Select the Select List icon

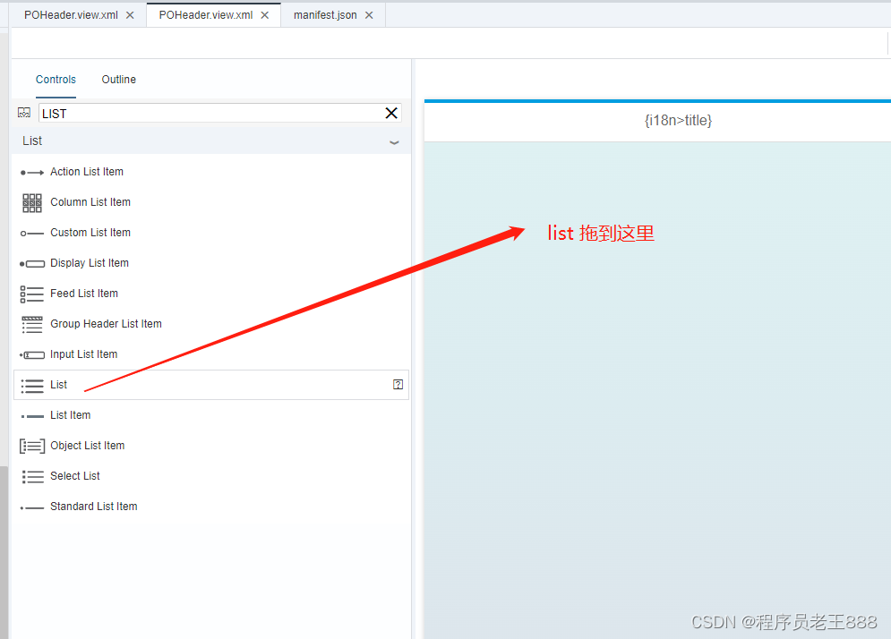click(32, 476)
